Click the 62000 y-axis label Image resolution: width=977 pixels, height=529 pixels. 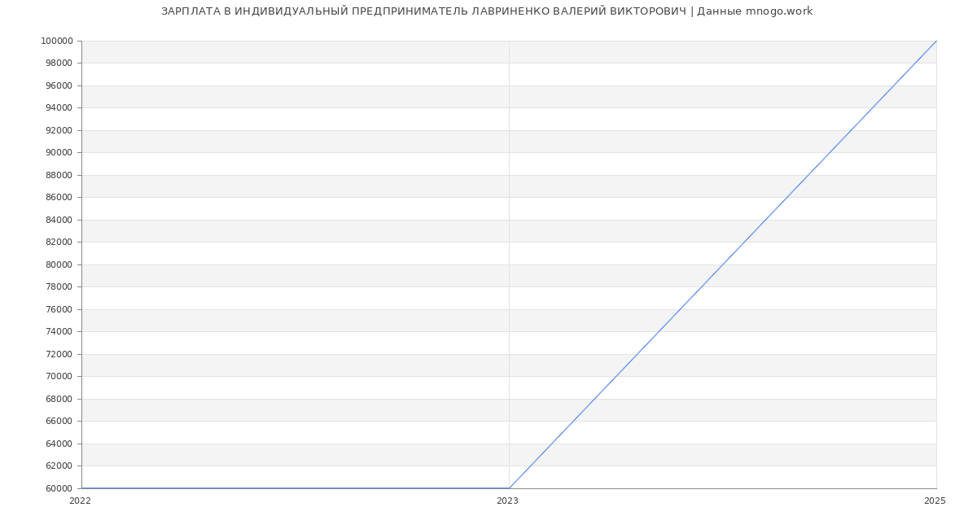point(59,466)
